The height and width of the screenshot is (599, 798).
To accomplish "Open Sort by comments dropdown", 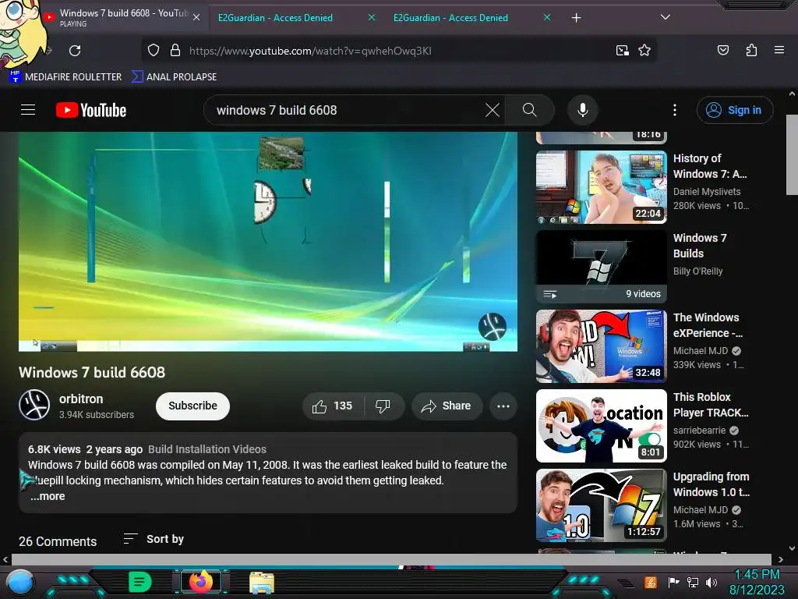I will click(x=154, y=539).
